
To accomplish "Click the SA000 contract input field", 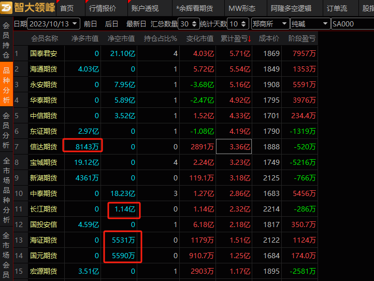I will click(x=353, y=24).
